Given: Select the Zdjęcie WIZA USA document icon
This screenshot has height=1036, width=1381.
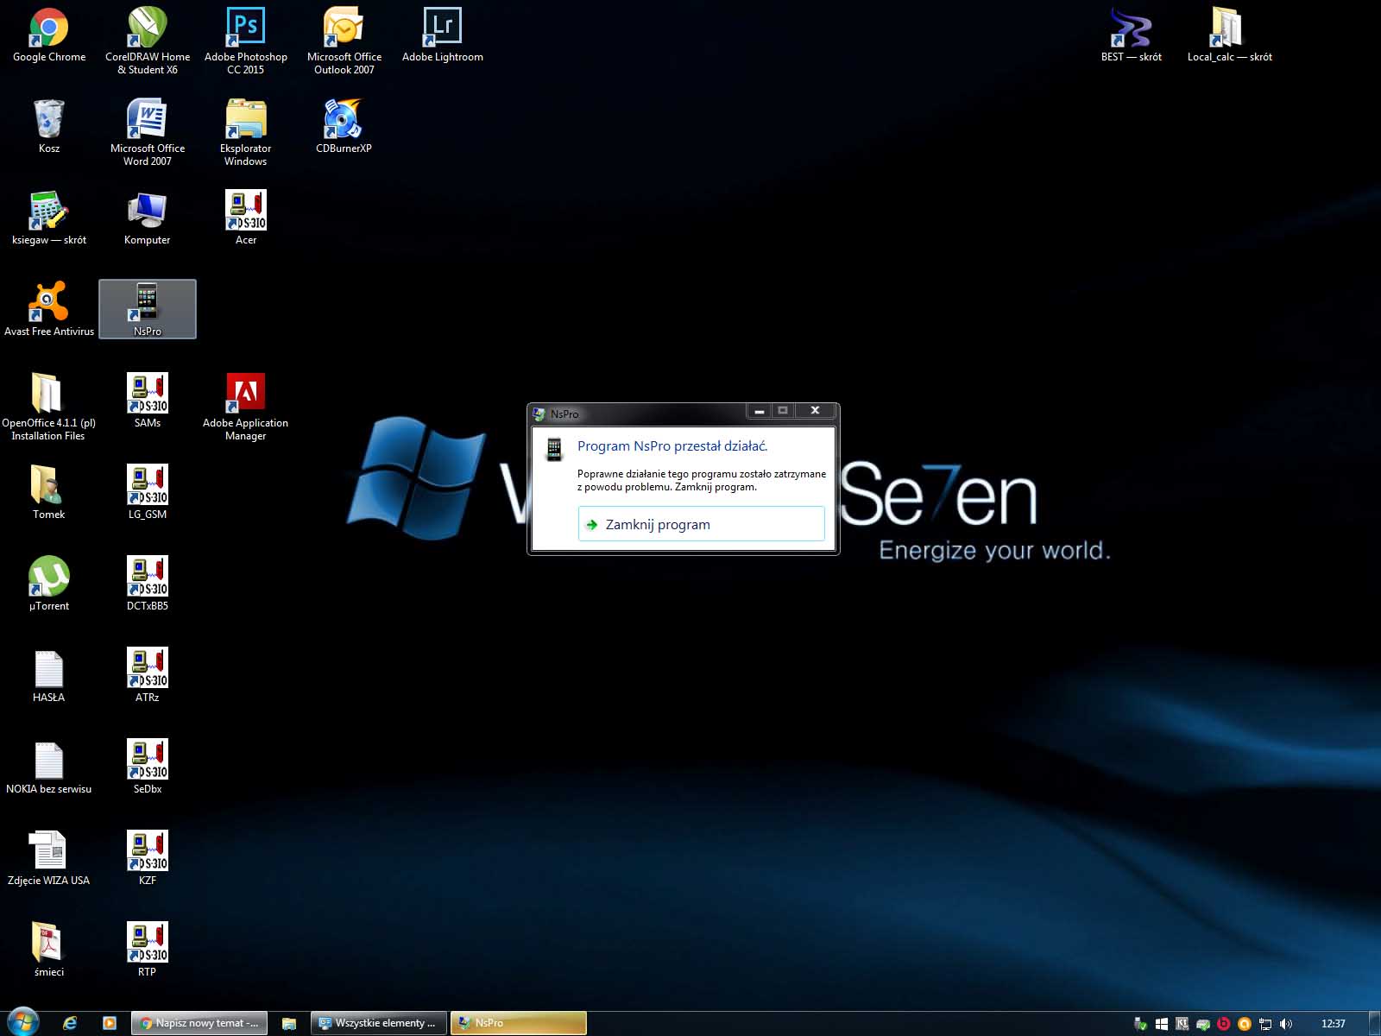Looking at the screenshot, I should pyautogui.click(x=49, y=859).
